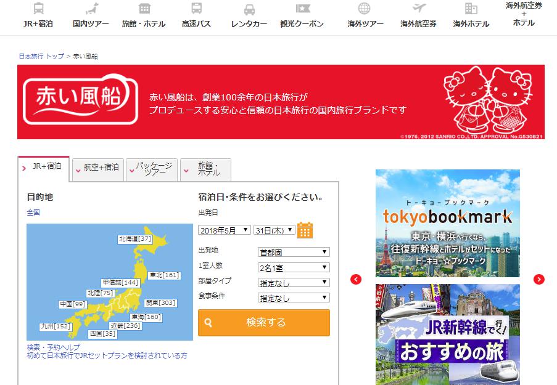This screenshot has width=557, height=385.
Task: Switch to the 航空+宿泊 tab
Action: pyautogui.click(x=99, y=168)
